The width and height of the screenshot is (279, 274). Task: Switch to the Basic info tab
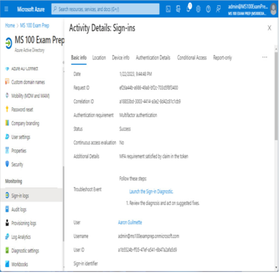pos(78,58)
